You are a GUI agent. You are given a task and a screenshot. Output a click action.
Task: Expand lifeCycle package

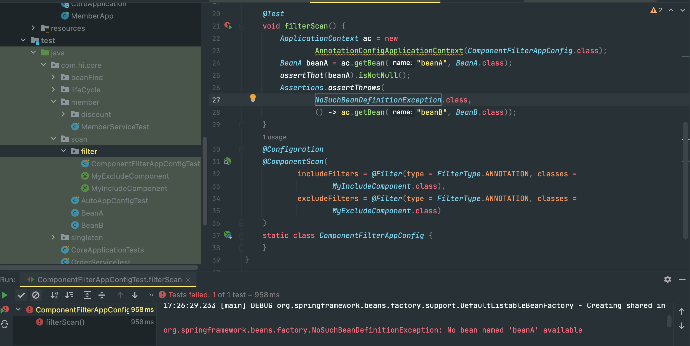click(x=53, y=89)
